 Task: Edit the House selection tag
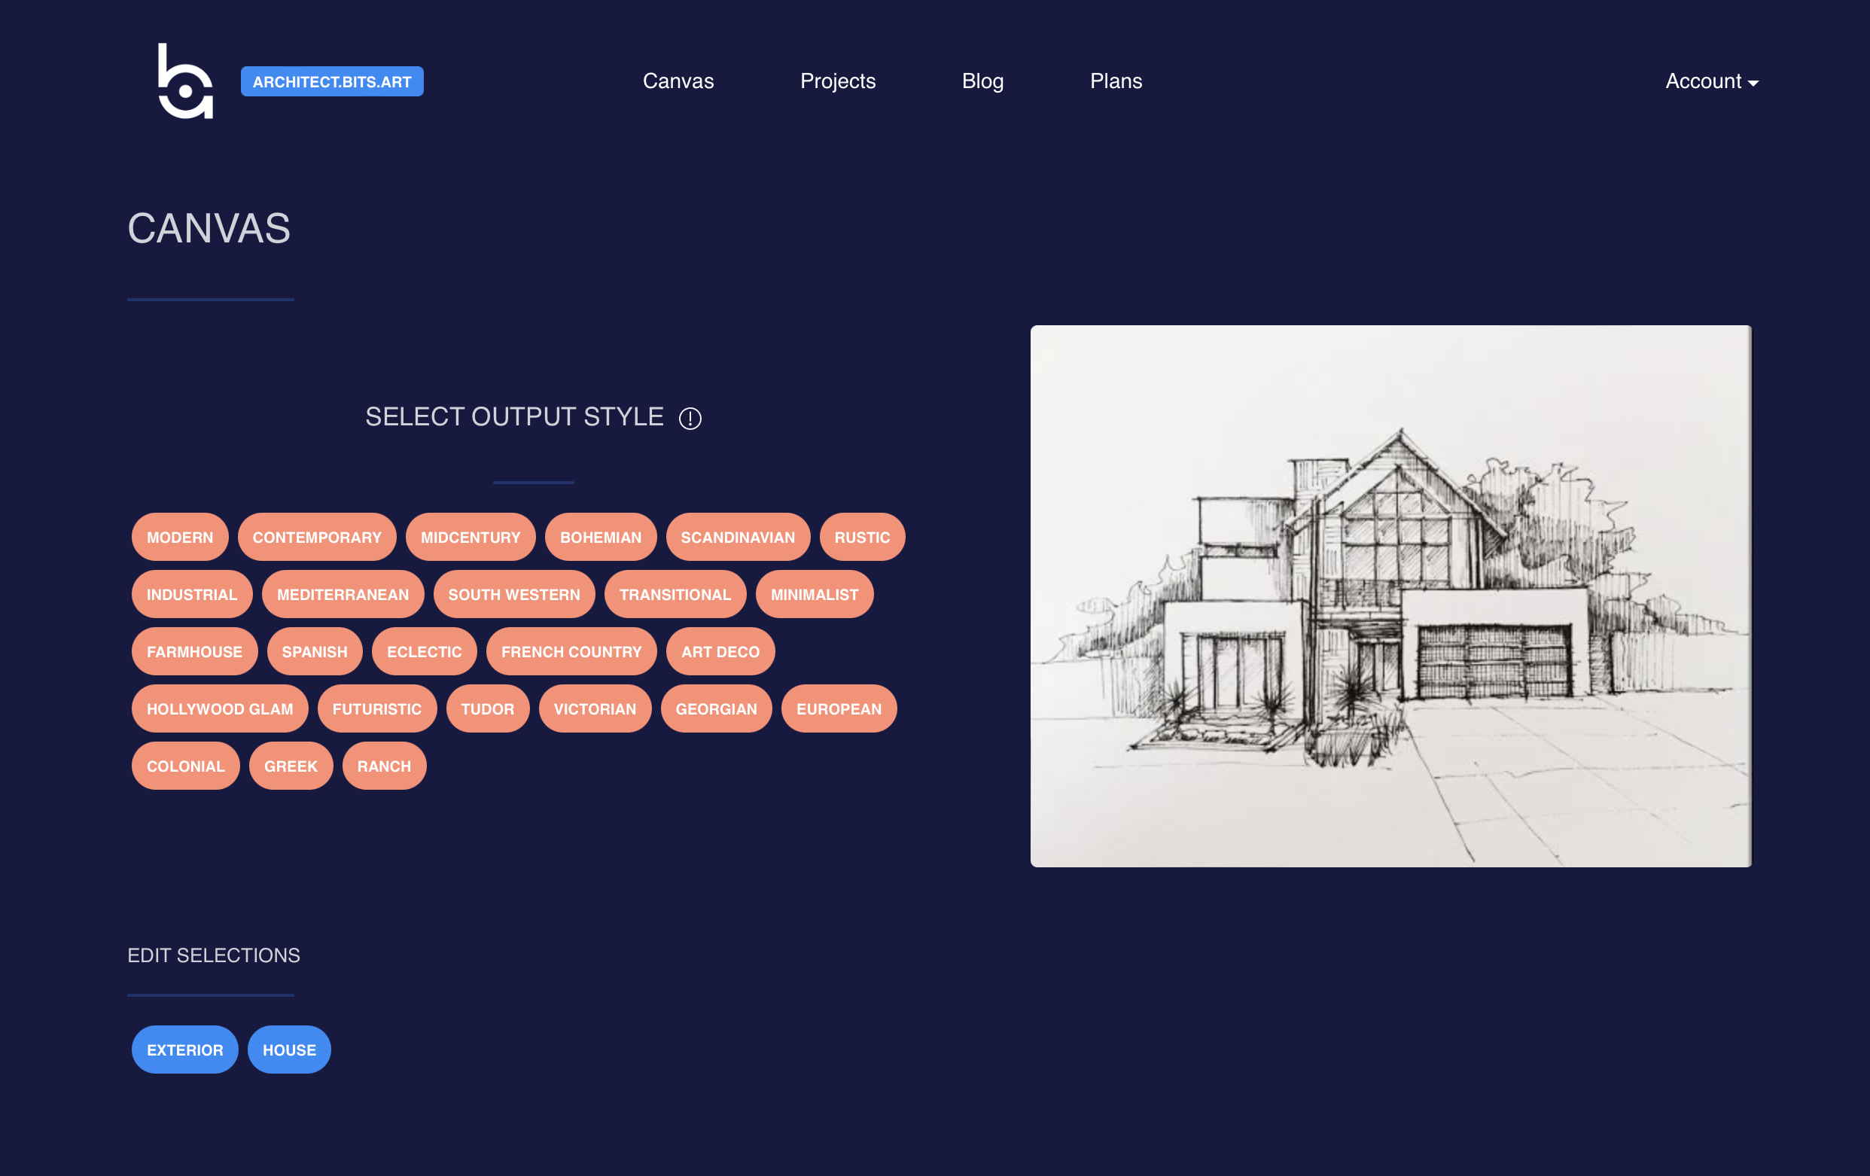pyautogui.click(x=289, y=1050)
